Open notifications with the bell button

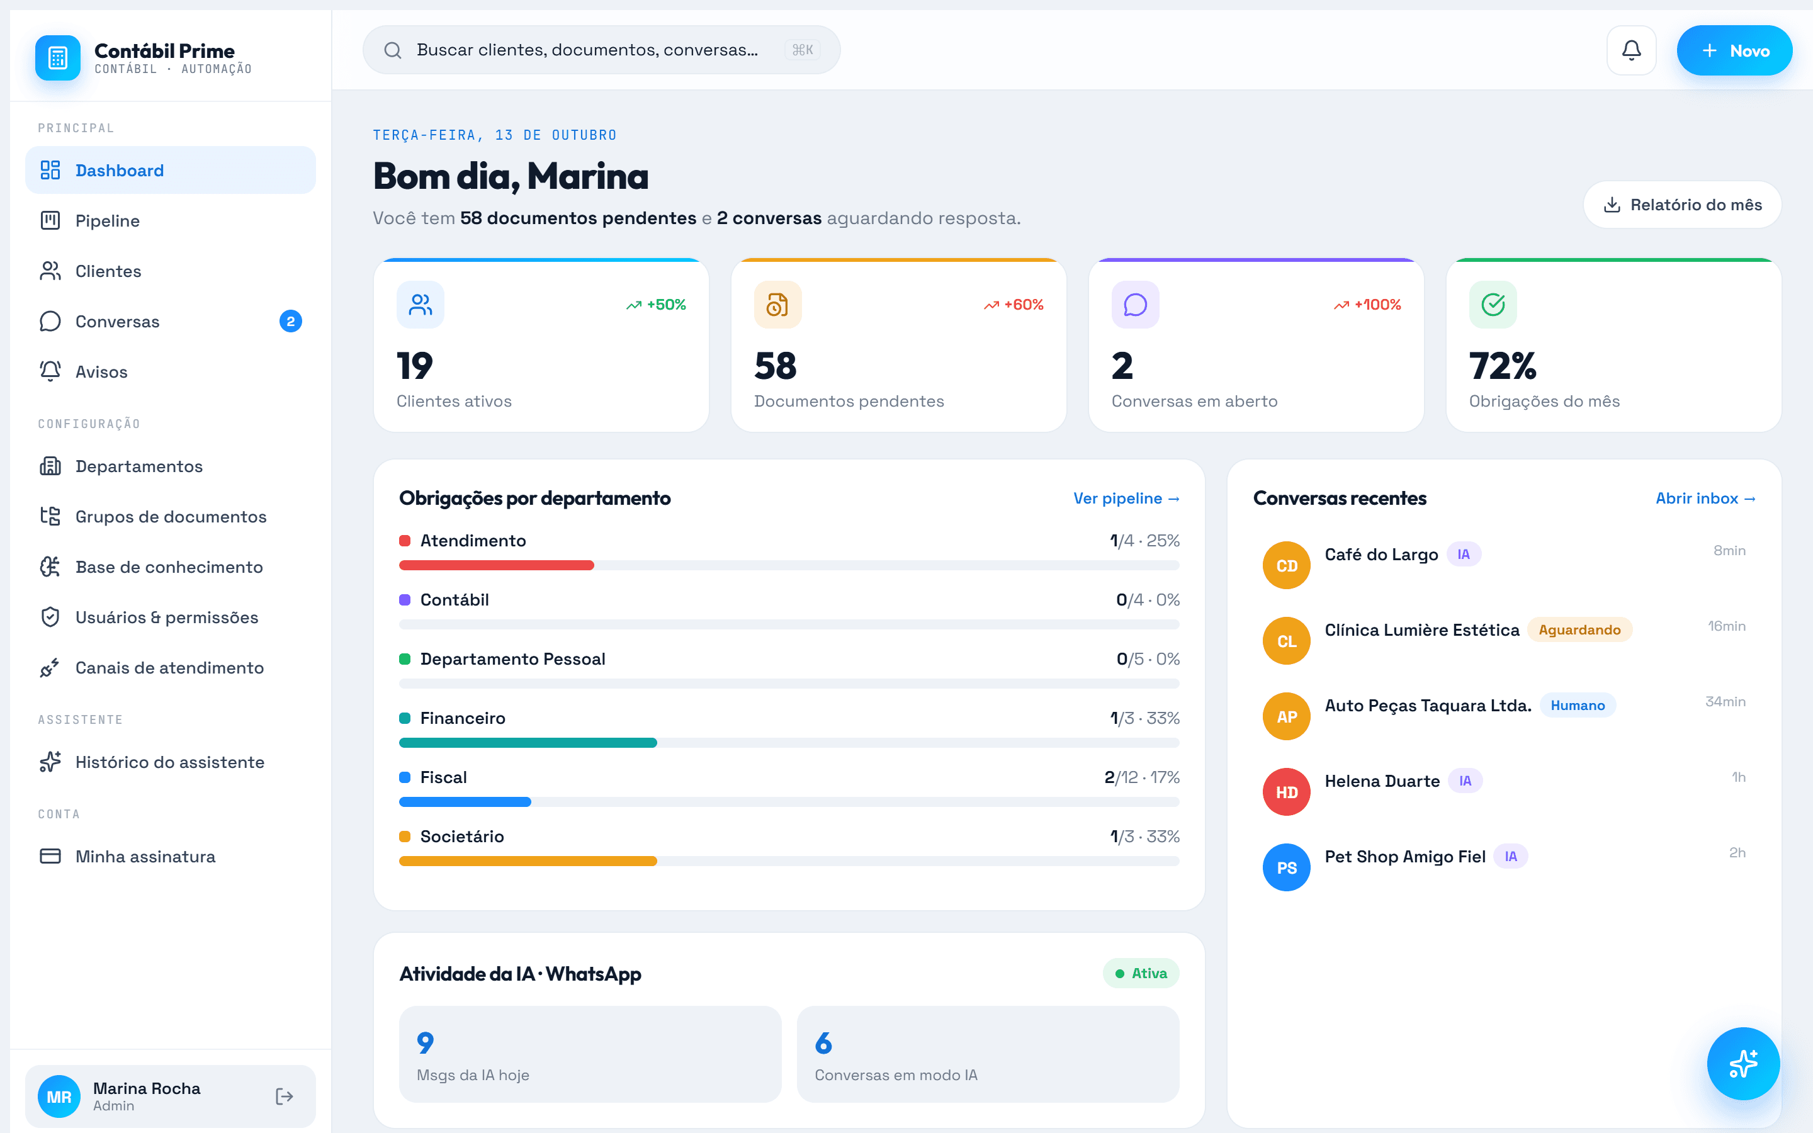pos(1631,50)
